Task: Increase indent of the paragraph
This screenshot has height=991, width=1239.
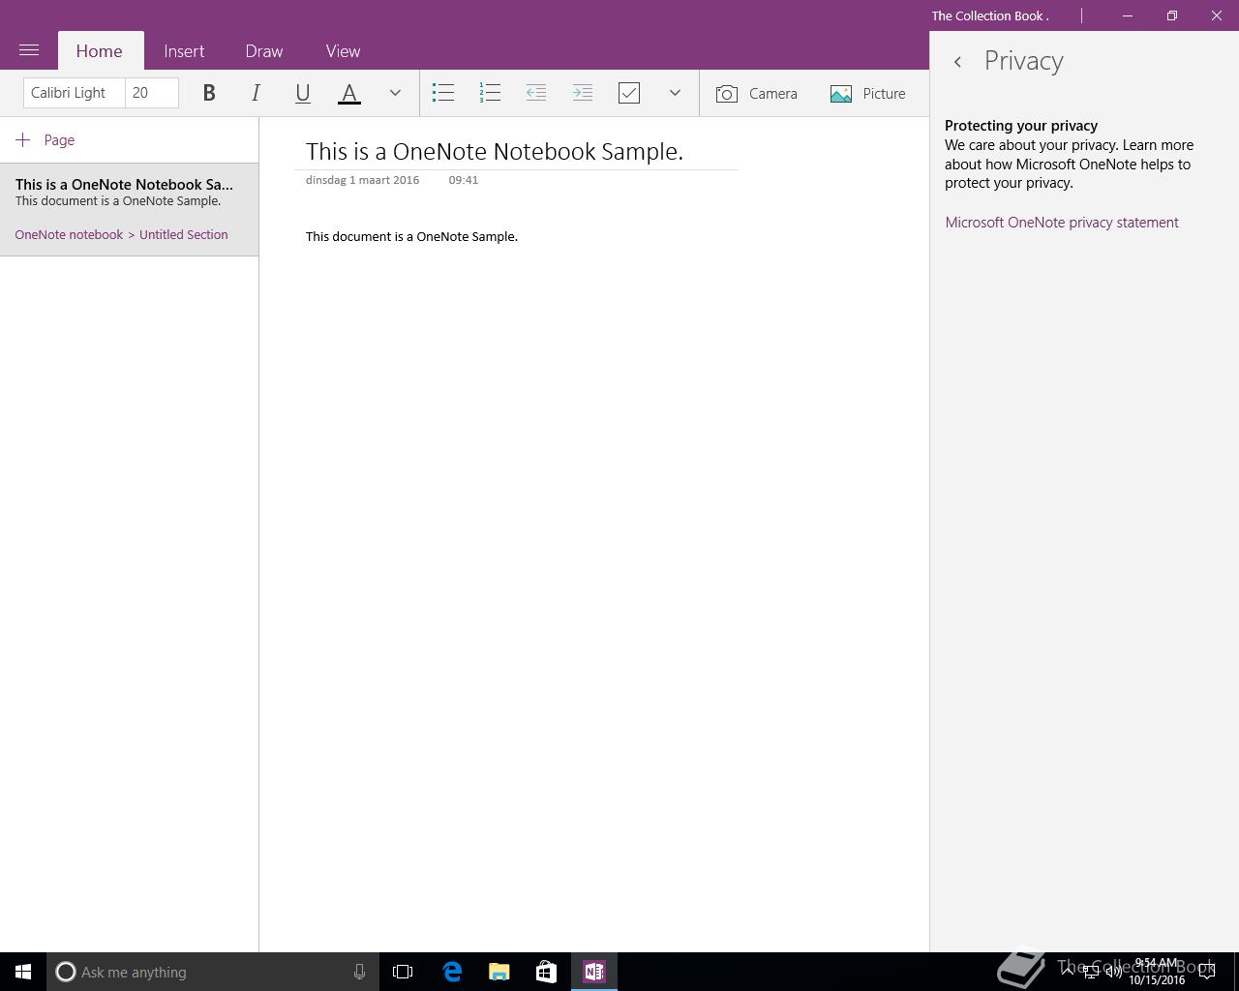Action: [583, 93]
